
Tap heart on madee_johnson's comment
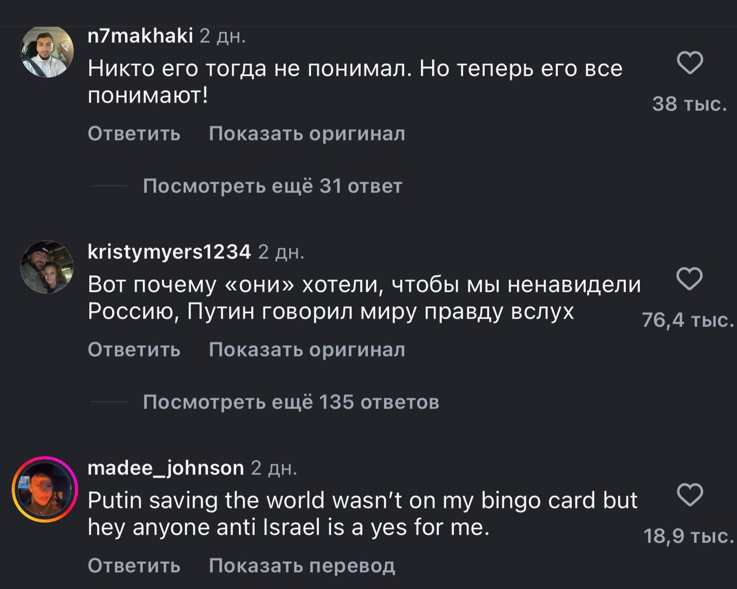pyautogui.click(x=689, y=495)
